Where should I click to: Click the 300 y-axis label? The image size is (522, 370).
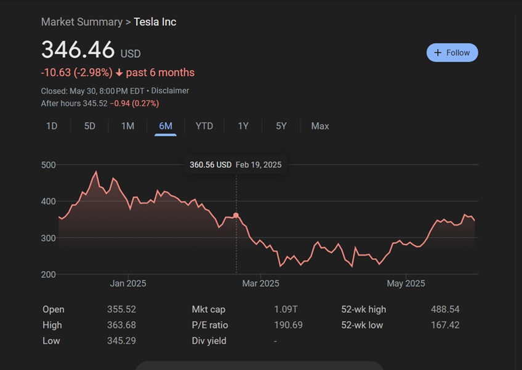pyautogui.click(x=48, y=238)
